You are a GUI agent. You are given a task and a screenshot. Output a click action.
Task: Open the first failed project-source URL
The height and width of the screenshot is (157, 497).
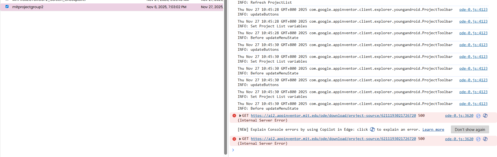coord(333,116)
